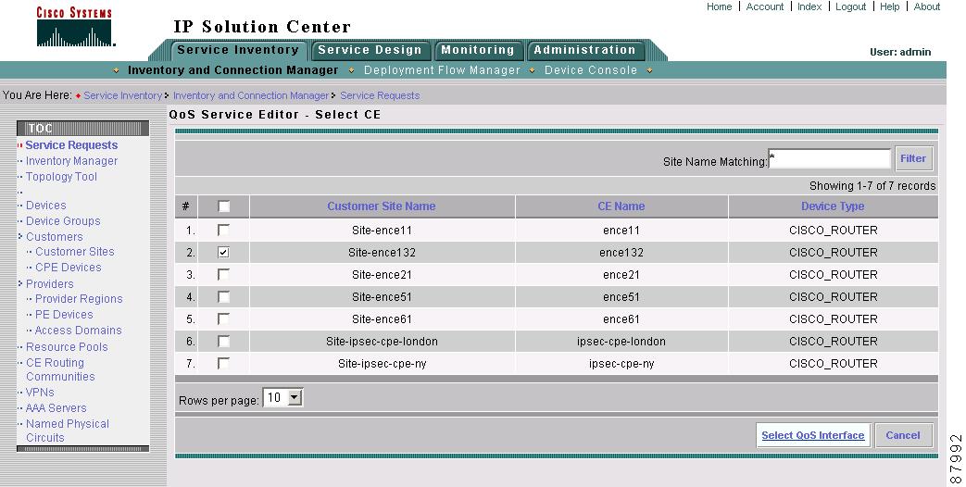The height and width of the screenshot is (487, 966).
Task: Open VPNs in TOC
Action: (x=40, y=393)
